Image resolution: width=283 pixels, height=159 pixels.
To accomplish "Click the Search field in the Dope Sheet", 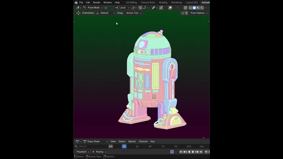I will point(92,146).
